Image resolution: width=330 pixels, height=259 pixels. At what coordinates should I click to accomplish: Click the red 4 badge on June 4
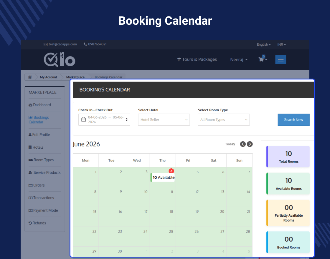coord(171,171)
